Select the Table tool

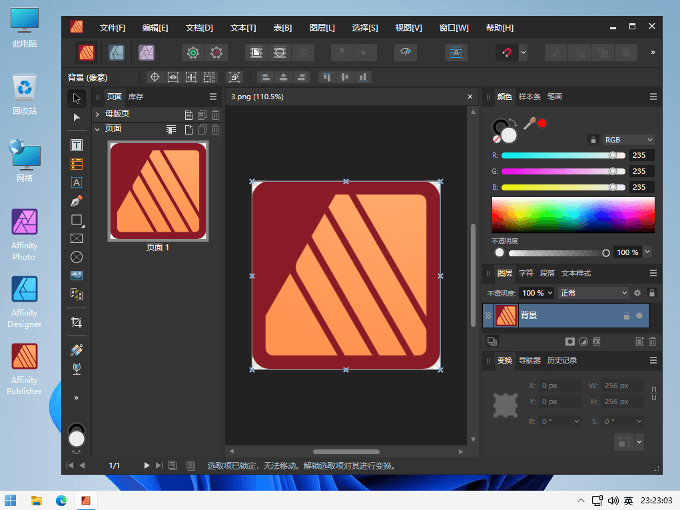click(77, 164)
